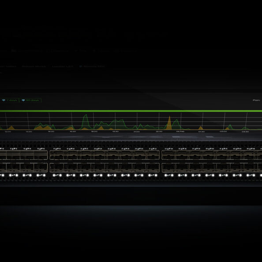Click the tallest green peak in the chart
262x262 pixels.
pos(86,121)
